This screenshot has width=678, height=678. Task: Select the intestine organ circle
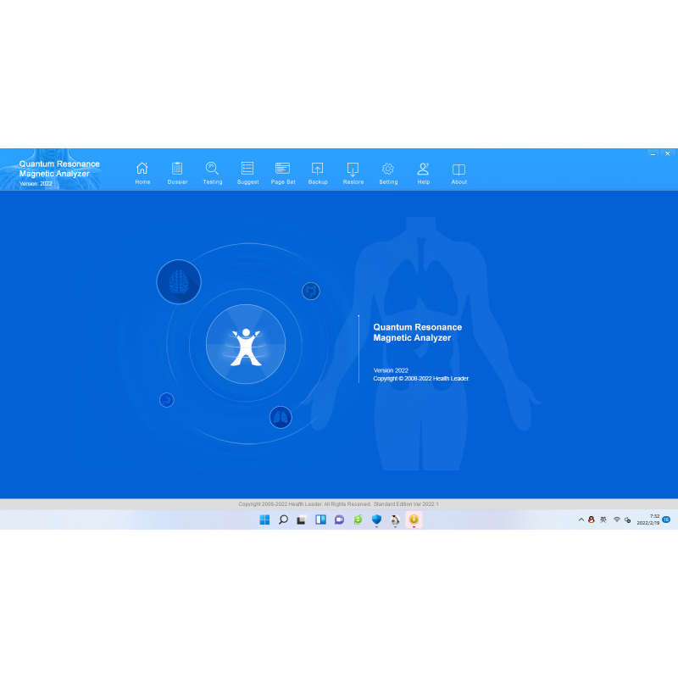[x=311, y=291]
